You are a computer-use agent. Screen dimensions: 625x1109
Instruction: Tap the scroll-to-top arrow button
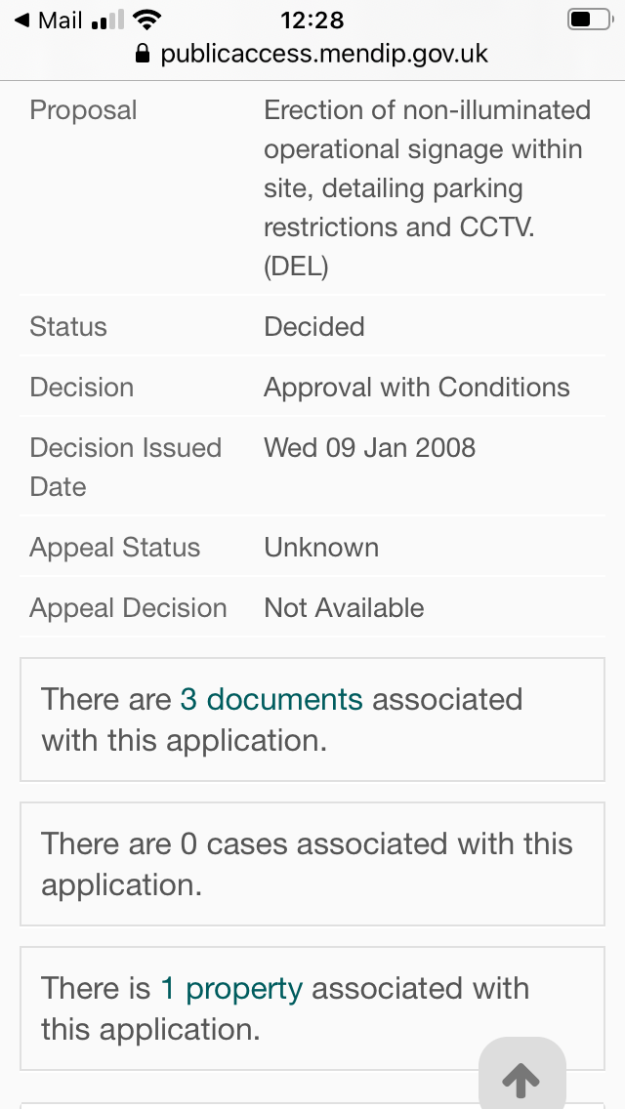(521, 1077)
